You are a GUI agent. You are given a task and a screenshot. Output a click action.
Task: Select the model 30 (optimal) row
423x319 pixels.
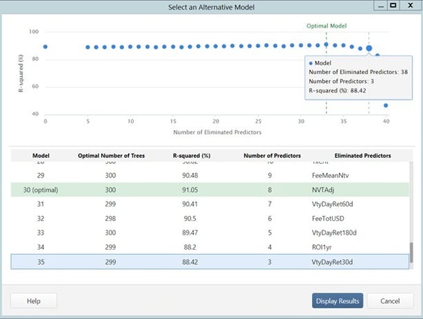pyautogui.click(x=208, y=190)
